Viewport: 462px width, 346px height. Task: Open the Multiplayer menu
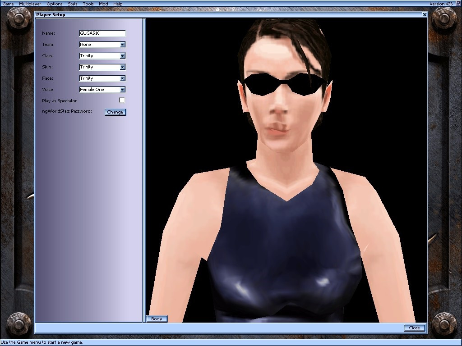click(x=30, y=4)
